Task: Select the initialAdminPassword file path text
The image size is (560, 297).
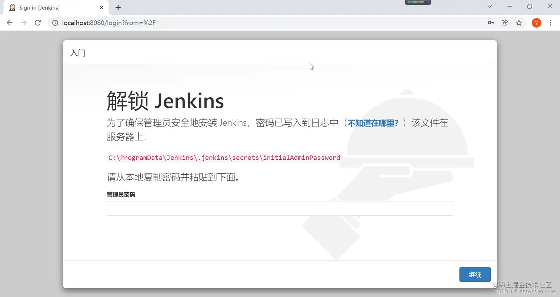Action: pyautogui.click(x=223, y=158)
